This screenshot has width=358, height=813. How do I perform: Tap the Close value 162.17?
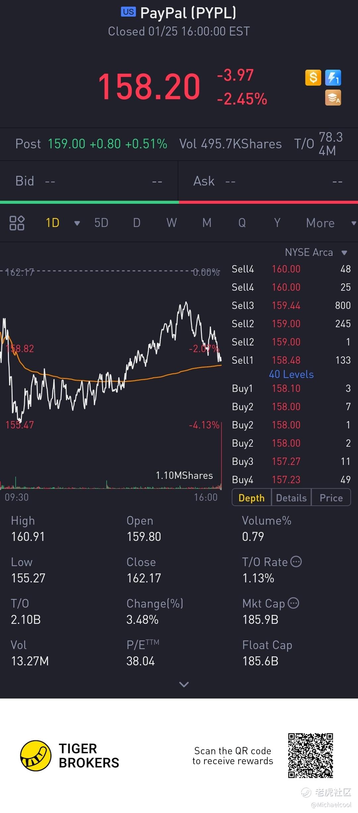[x=144, y=578]
